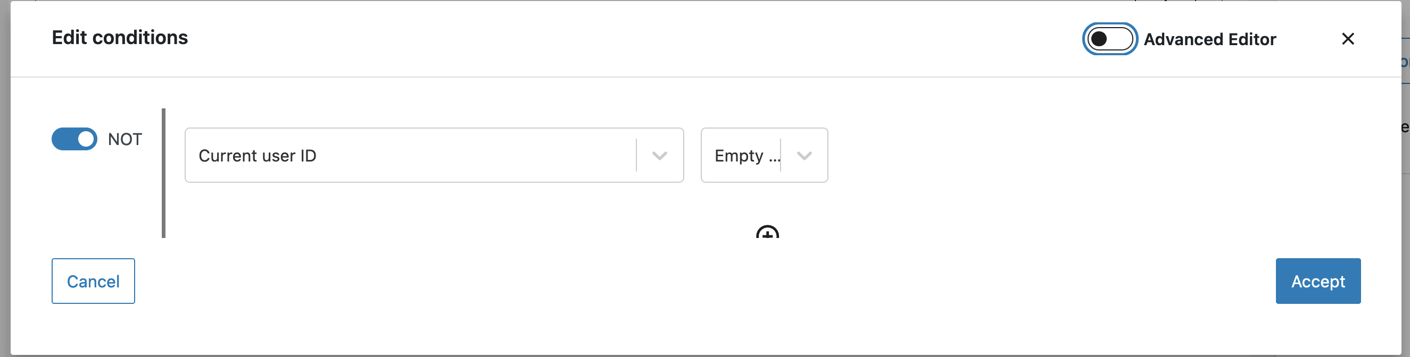1410x357 pixels.
Task: Select the vertical condition group bar
Action: (x=163, y=173)
